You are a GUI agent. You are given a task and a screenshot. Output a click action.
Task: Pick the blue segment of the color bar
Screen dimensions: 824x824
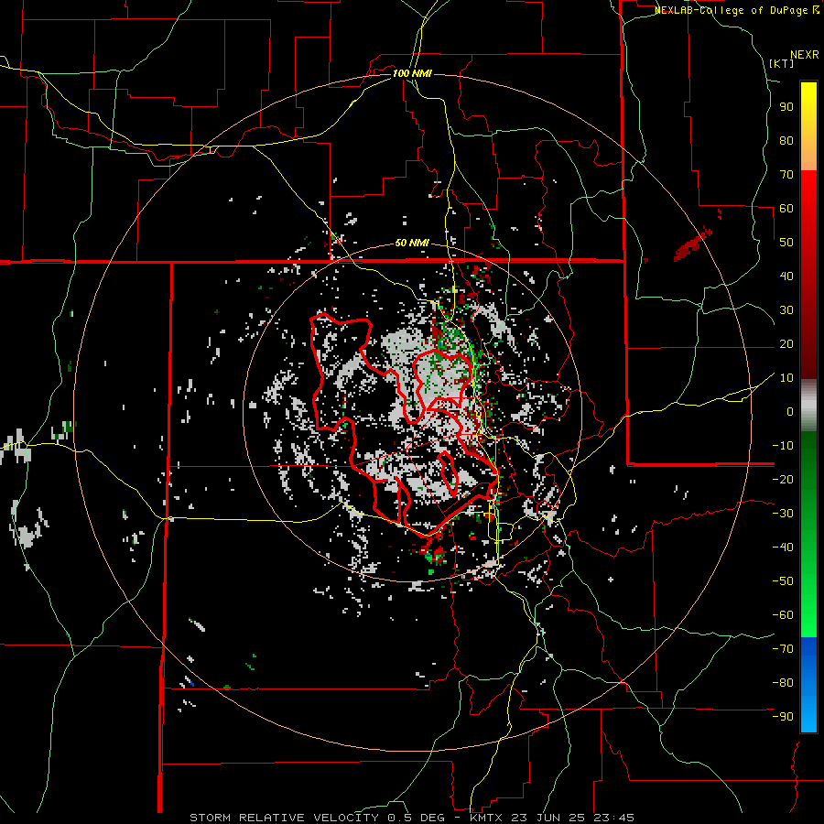[x=808, y=685]
